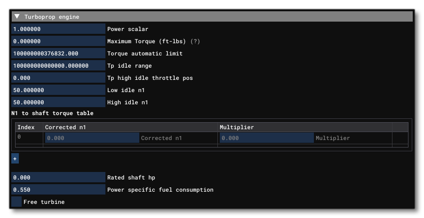Edit the Tp high idle throttle pos field
This screenshot has width=424, height=218.
[x=58, y=78]
